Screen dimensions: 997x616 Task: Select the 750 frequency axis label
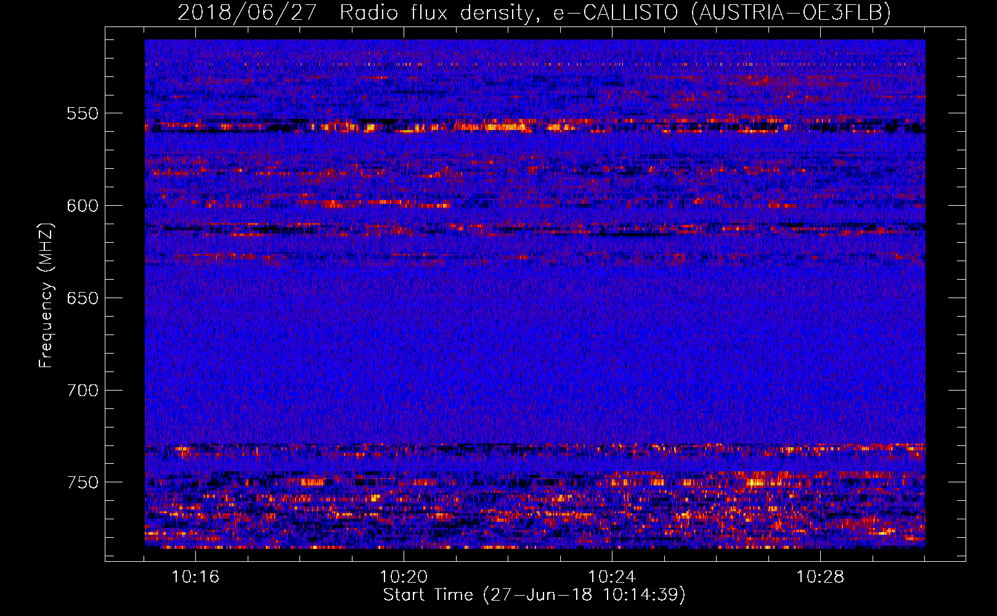(x=83, y=482)
